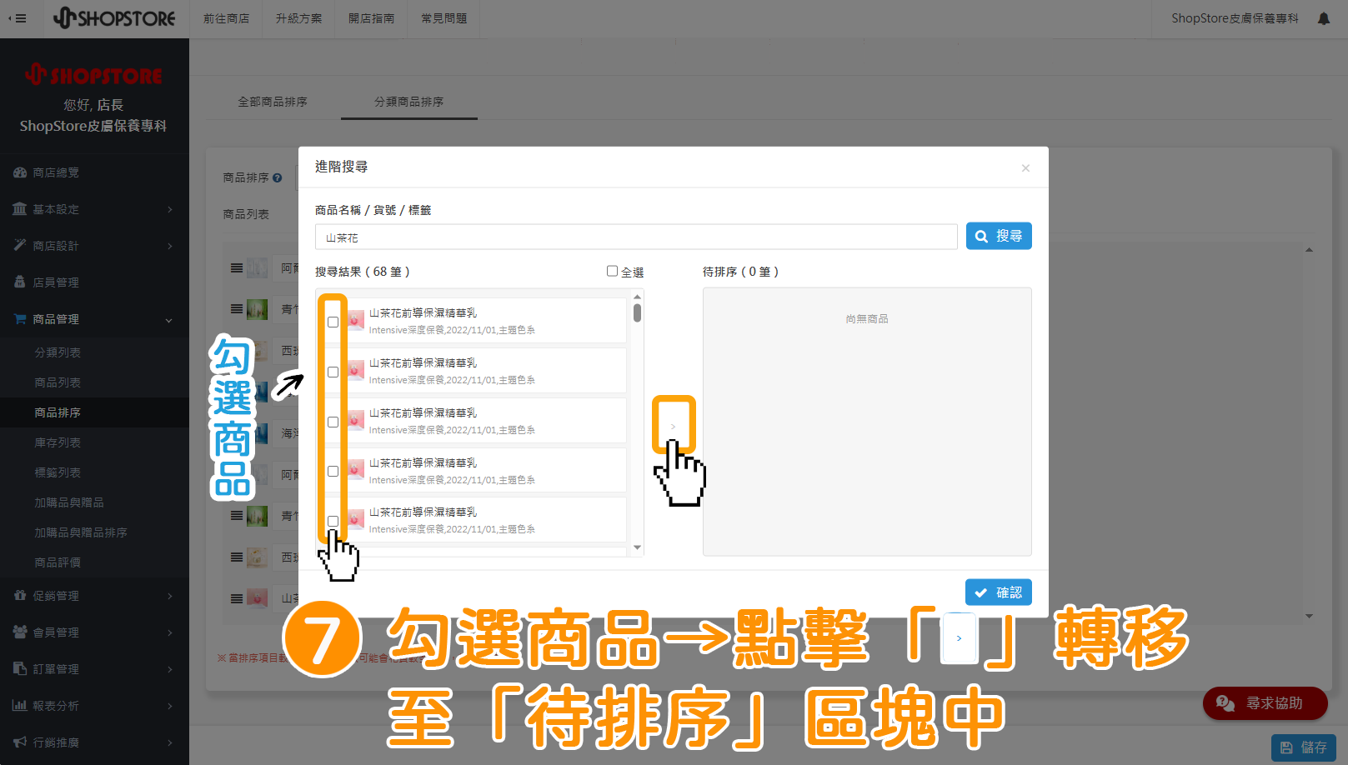
Task: Open the notification bell
Action: tap(1324, 18)
